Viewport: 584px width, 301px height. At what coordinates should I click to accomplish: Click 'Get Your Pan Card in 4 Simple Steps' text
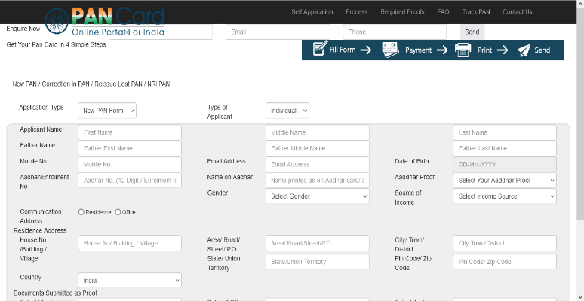click(57, 44)
